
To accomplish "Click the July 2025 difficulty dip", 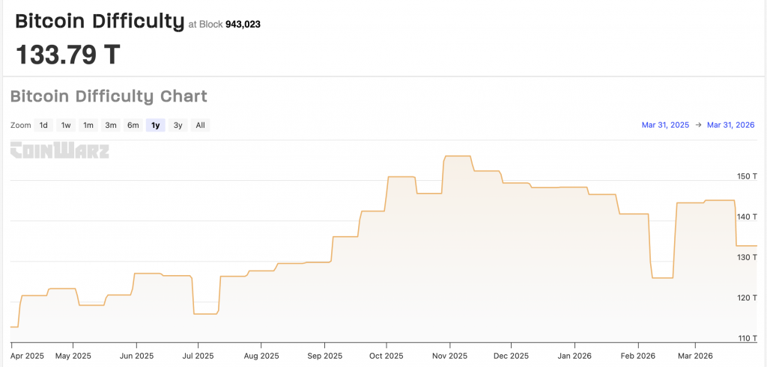I will [205, 313].
